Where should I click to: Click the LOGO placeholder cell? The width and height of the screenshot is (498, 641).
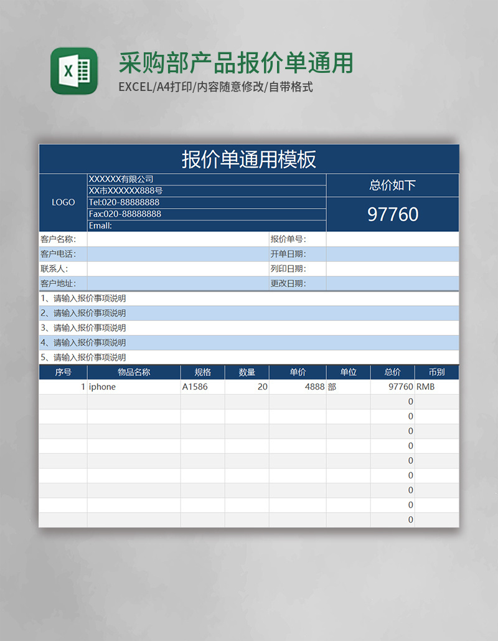(62, 202)
